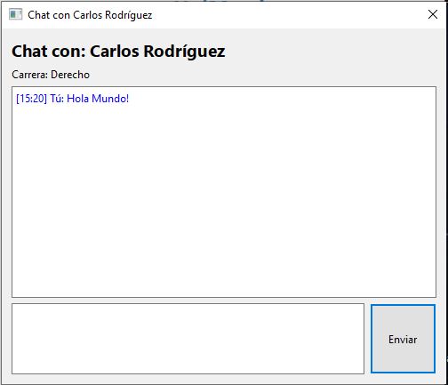Image resolution: width=448 pixels, height=385 pixels.
Task: Click the 'Carrera: Derecho' label
Action: pyautogui.click(x=51, y=75)
